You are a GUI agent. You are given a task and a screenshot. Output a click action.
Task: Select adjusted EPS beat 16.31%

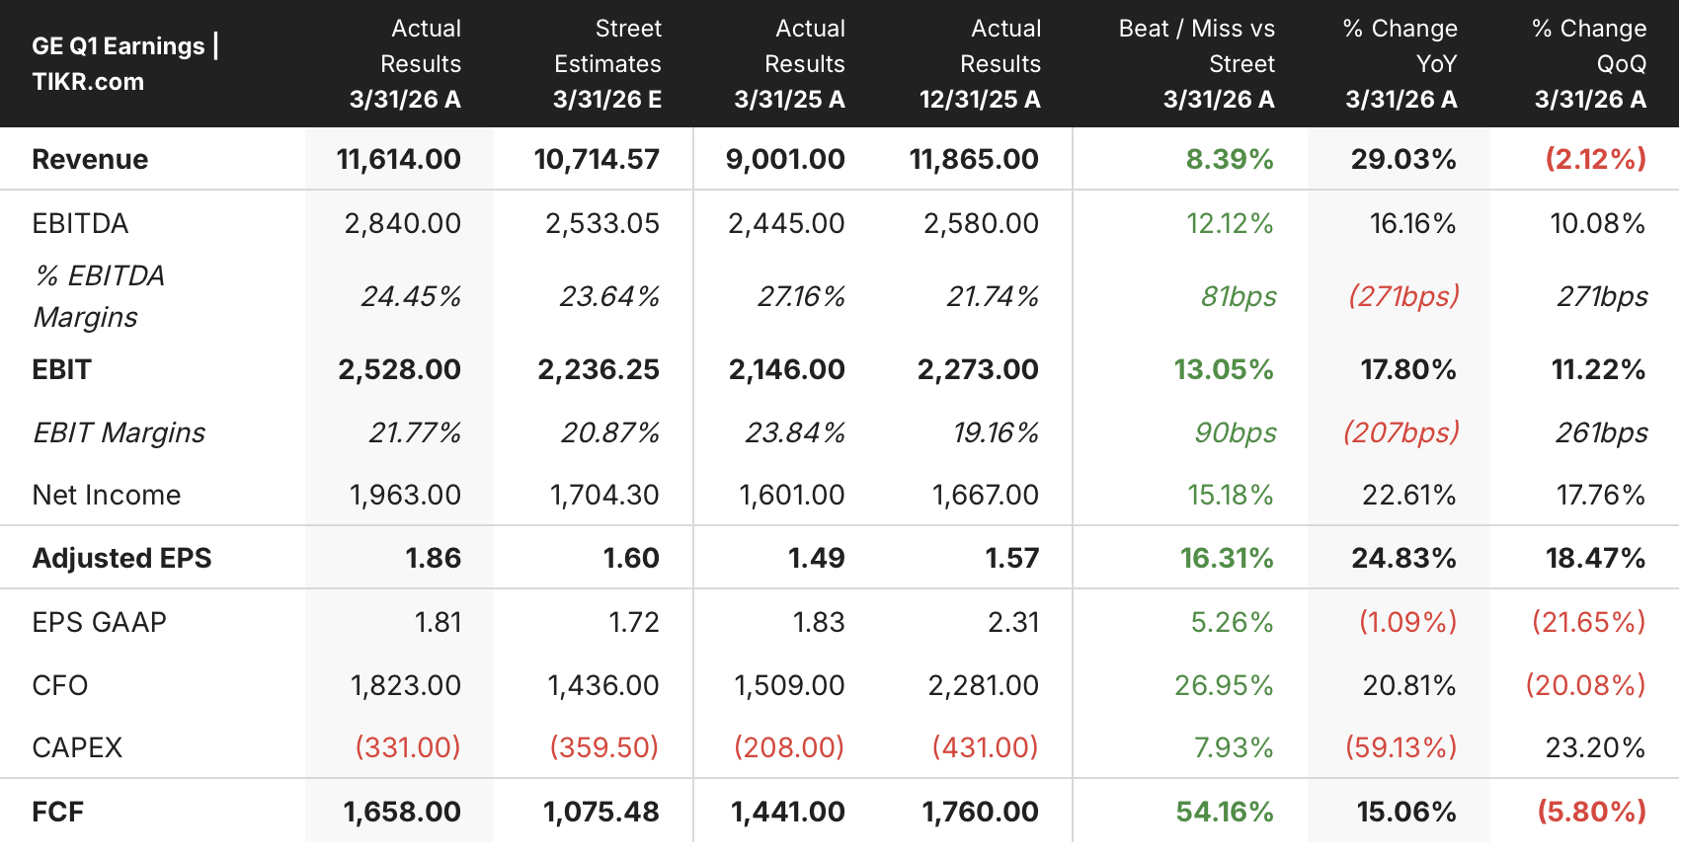pos(1227,558)
